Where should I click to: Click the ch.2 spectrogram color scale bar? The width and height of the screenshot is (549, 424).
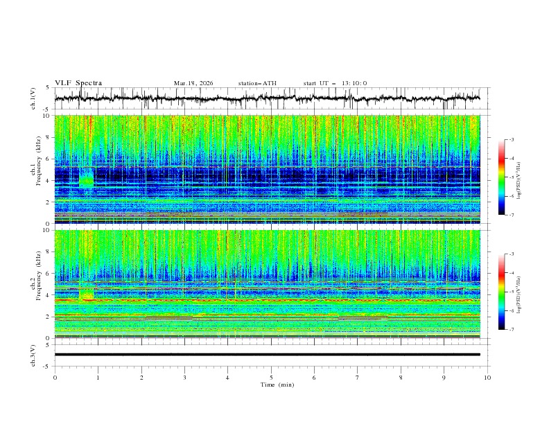(501, 292)
